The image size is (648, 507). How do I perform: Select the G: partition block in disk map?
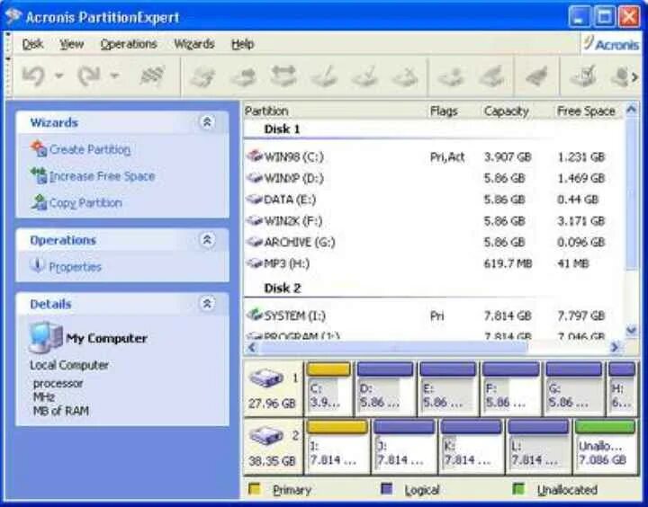point(574,388)
